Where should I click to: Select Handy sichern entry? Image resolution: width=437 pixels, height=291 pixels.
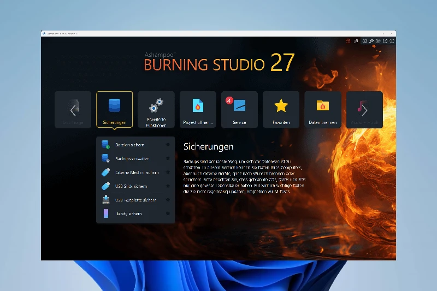point(135,213)
